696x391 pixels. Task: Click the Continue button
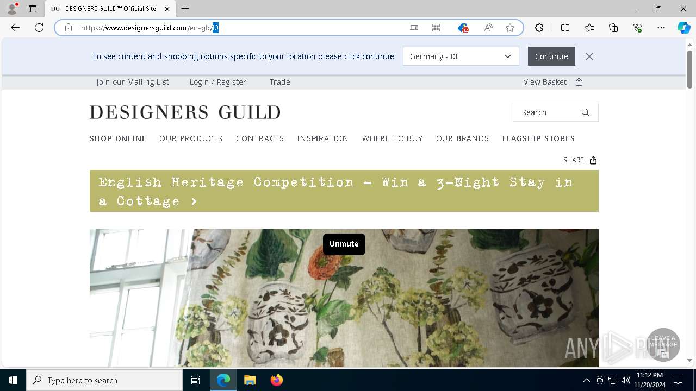point(551,56)
